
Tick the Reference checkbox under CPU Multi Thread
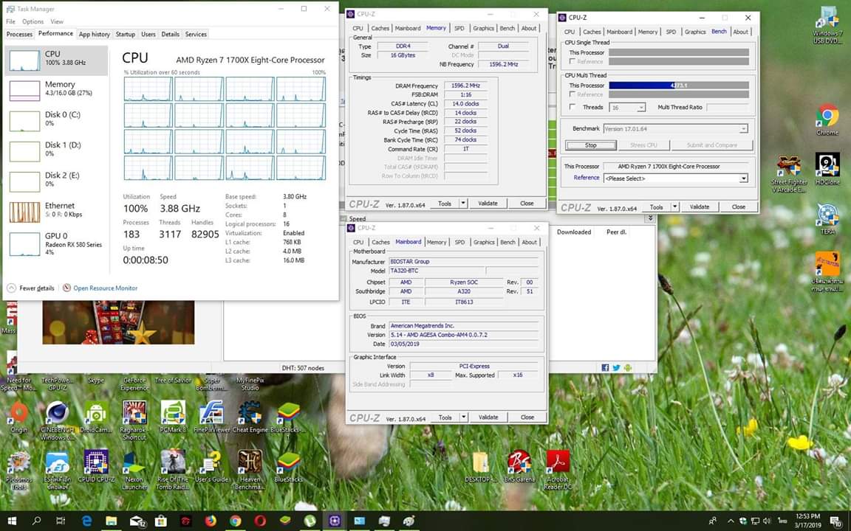(x=572, y=94)
